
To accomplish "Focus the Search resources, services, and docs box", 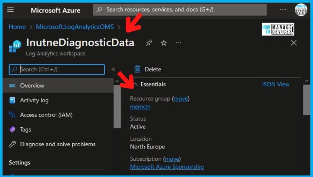I will click(x=179, y=10).
